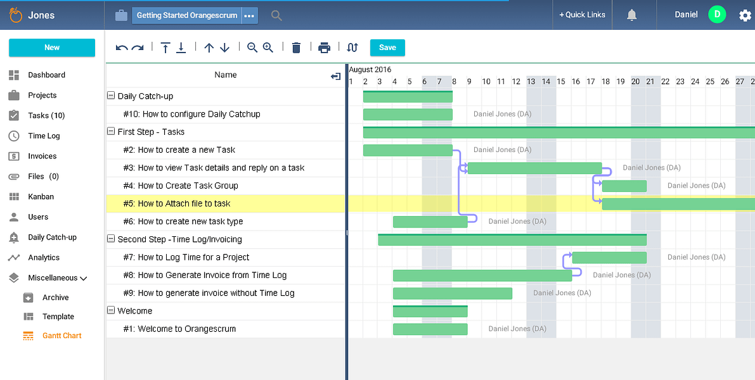Screen dimensions: 755x380
Task: Save the Gantt chart changes
Action: click(x=387, y=47)
